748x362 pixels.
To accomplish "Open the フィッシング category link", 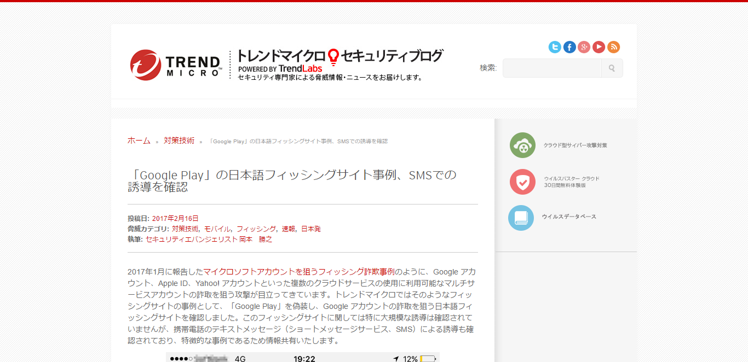I will pos(256,229).
